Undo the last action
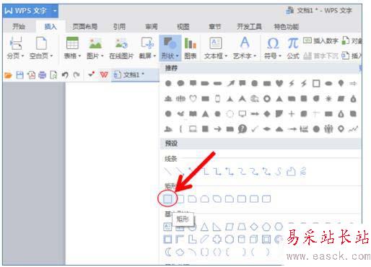371x267 pixels. [x=65, y=75]
